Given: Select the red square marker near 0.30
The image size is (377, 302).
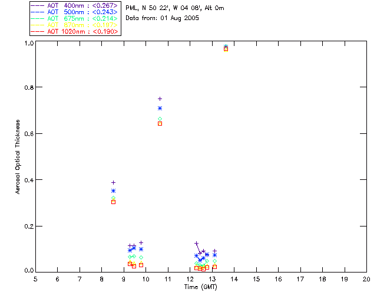Looking at the screenshot, I should 113,202.
